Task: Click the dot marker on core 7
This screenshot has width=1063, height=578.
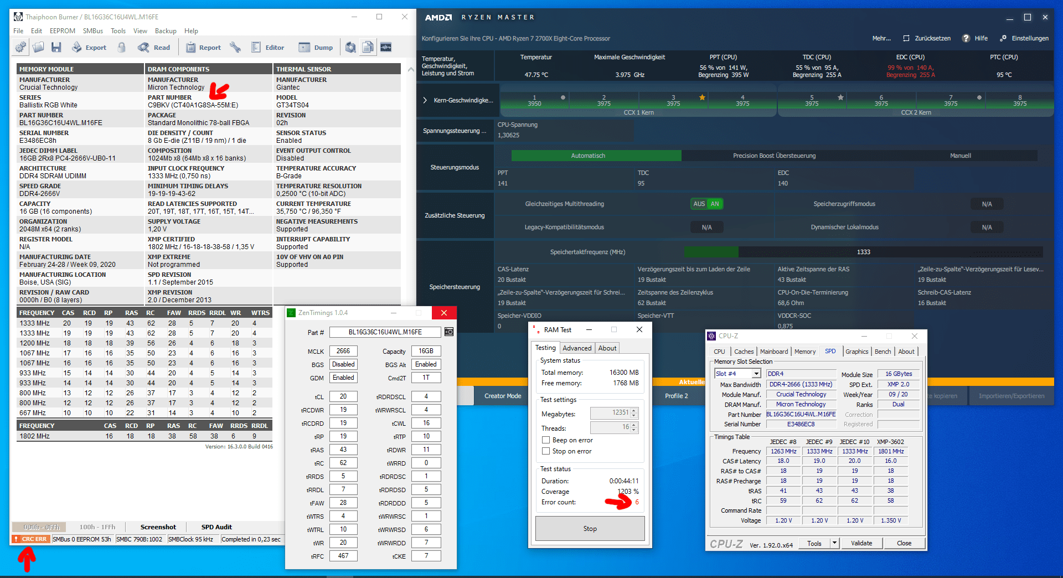Action: point(979,97)
